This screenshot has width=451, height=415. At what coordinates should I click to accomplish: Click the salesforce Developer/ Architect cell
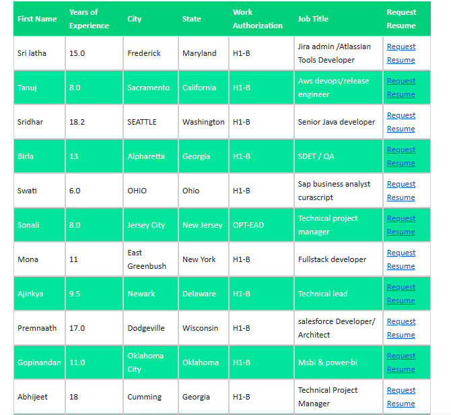339,328
